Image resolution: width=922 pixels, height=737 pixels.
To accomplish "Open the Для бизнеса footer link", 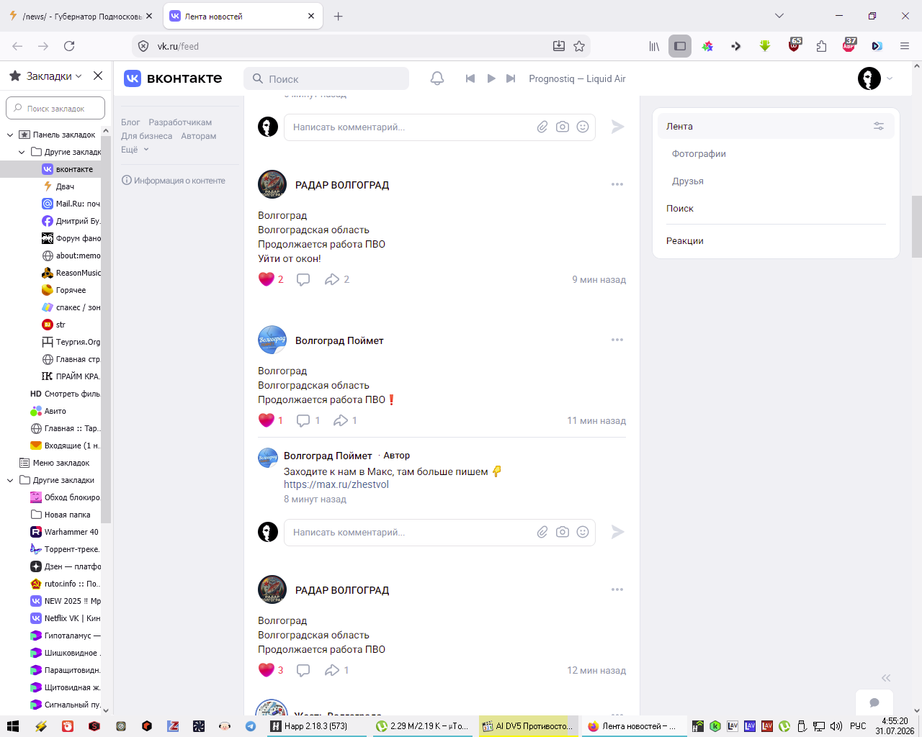I will (x=146, y=136).
